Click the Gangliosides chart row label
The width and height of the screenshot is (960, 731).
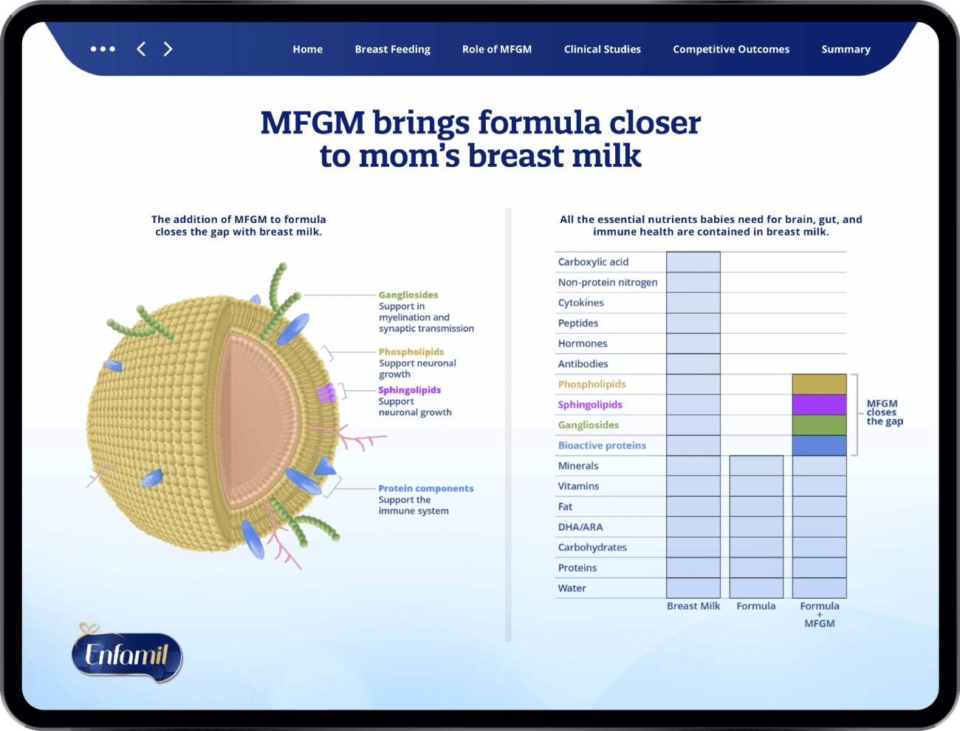[589, 425]
